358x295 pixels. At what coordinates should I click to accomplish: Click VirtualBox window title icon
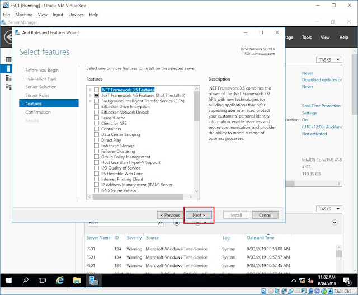coord(6,5)
